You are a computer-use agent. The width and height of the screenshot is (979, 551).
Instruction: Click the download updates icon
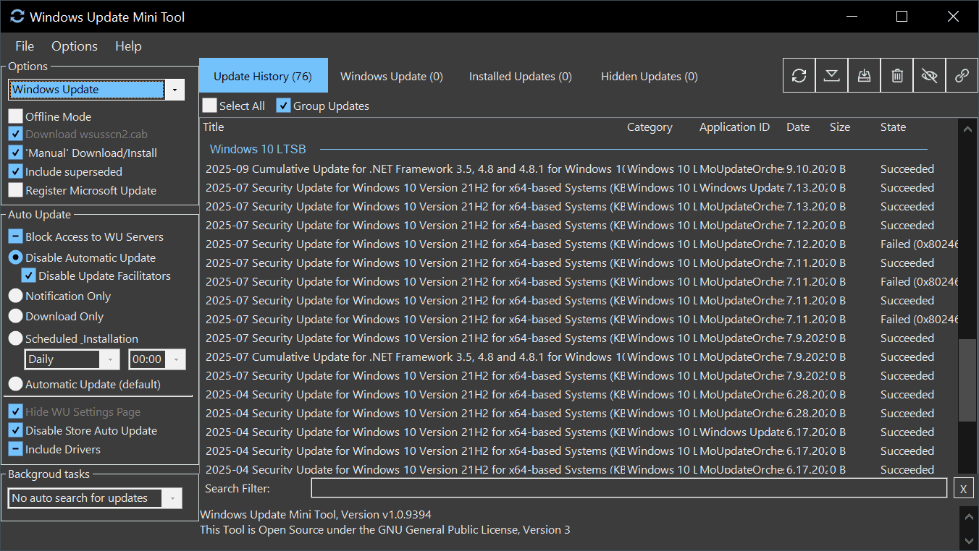tap(831, 75)
